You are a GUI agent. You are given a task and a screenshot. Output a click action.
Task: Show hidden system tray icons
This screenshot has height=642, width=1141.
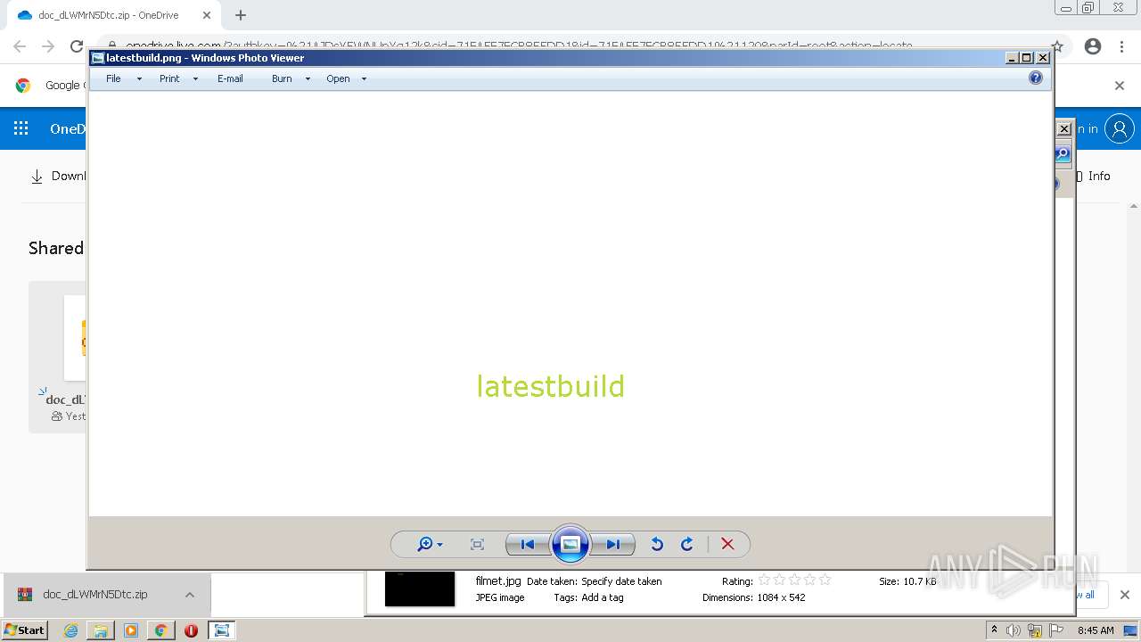coord(994,630)
